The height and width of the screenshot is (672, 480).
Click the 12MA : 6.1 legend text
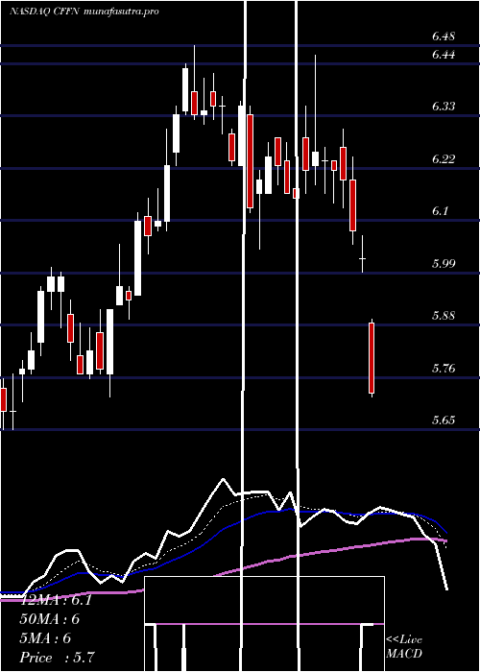point(56,600)
